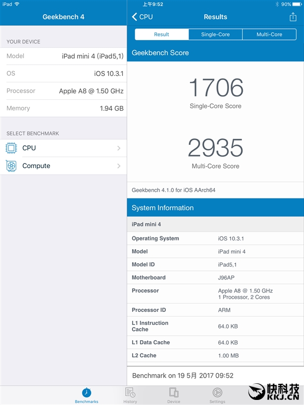Viewport: 304px width, 405px height.
Task: Tap the multi-core score 2935
Action: point(215,148)
